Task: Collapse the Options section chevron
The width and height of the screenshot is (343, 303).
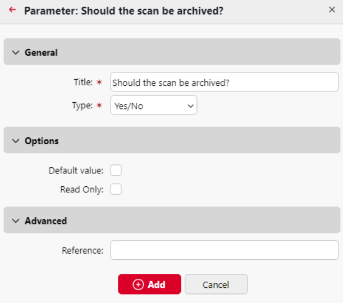Action: coord(15,141)
